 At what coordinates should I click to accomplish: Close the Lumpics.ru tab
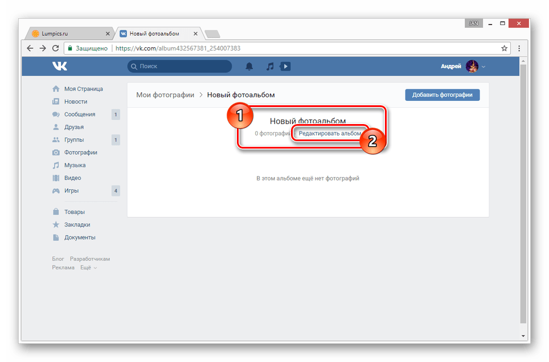pyautogui.click(x=108, y=34)
